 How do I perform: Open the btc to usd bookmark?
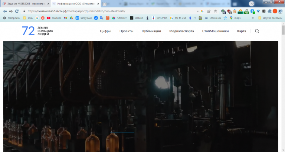[x=178, y=18]
